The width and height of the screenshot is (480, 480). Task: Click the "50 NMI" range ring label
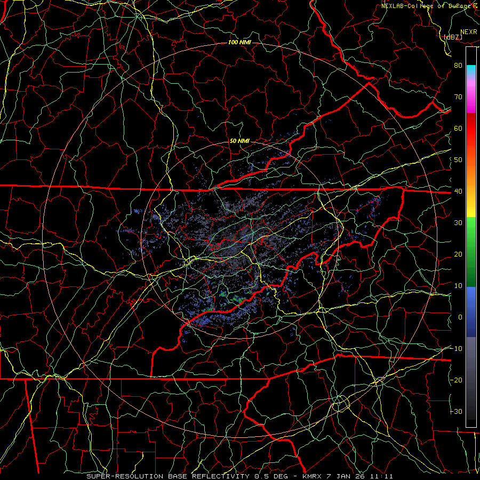click(x=239, y=141)
